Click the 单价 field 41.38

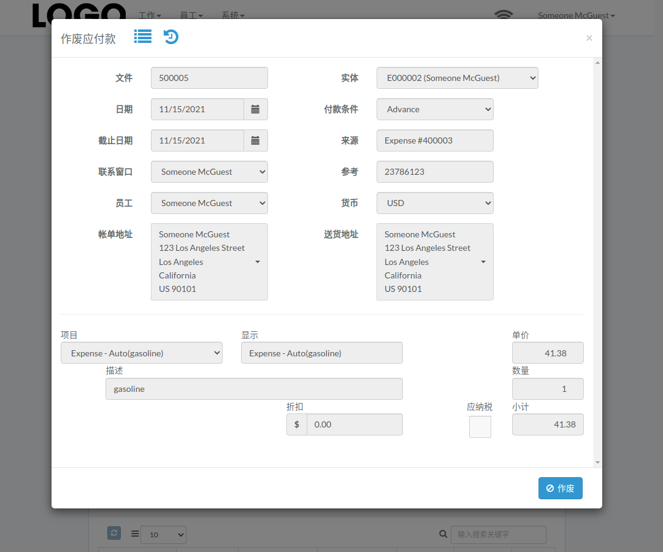click(x=548, y=353)
